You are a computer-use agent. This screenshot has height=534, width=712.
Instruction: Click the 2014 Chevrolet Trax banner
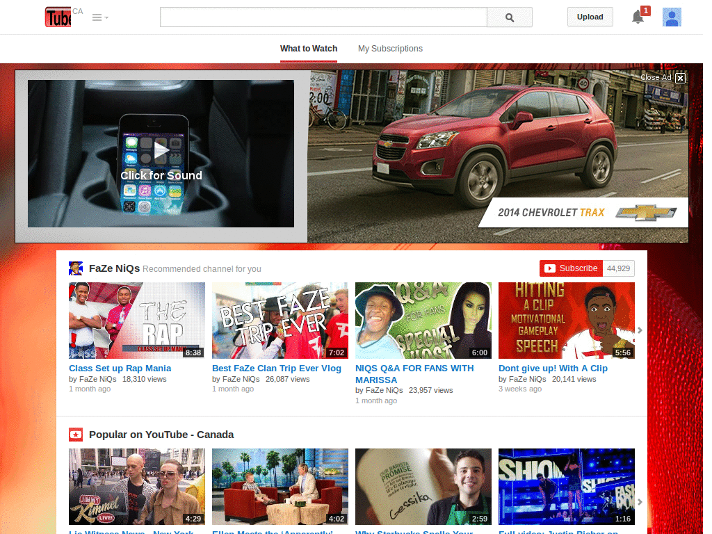(x=583, y=212)
